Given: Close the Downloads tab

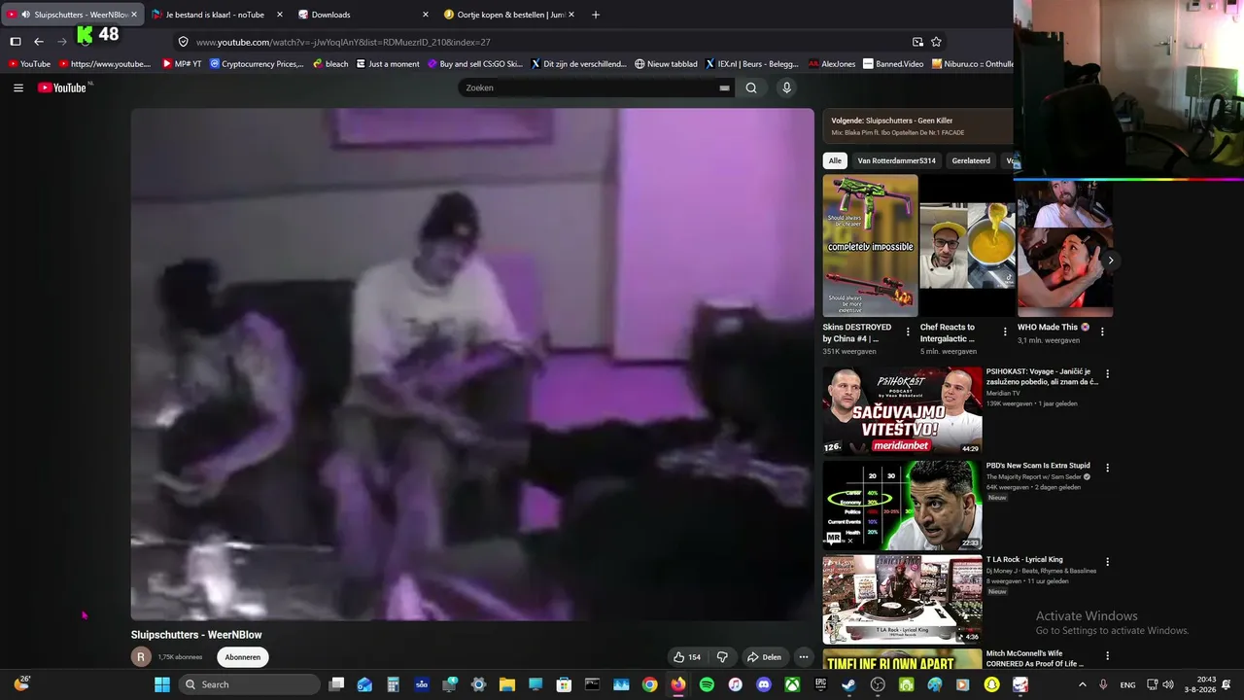Looking at the screenshot, I should click(425, 15).
